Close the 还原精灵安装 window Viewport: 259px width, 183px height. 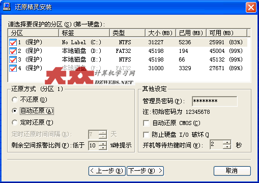[x=251, y=8]
